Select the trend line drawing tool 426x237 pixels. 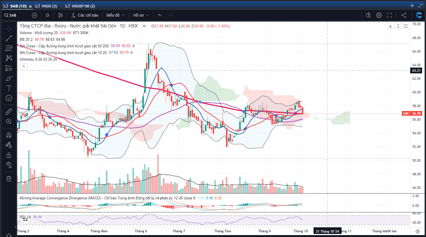(x=9, y=38)
